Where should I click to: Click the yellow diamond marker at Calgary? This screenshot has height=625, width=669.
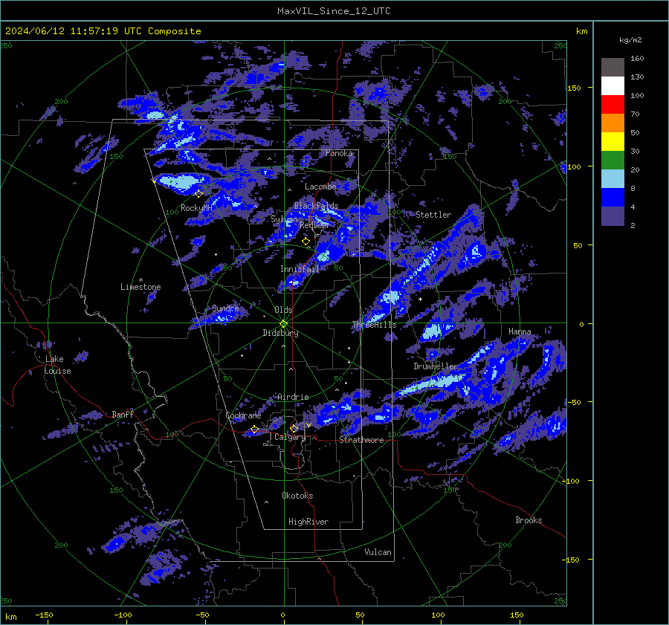coord(294,428)
